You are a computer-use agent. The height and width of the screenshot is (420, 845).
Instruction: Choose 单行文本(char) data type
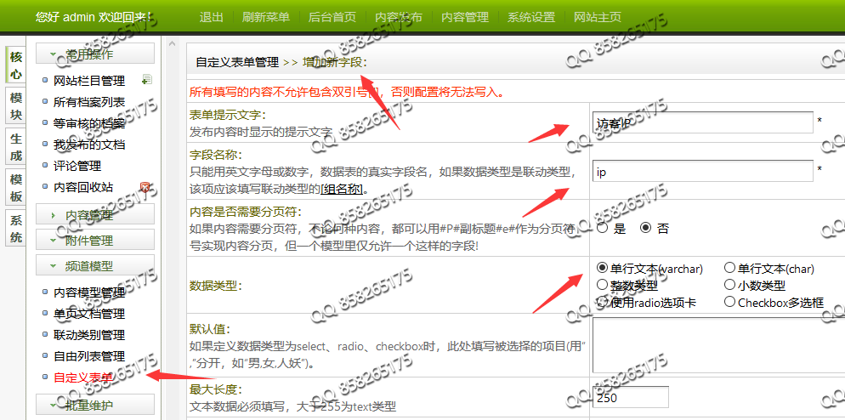click(729, 268)
